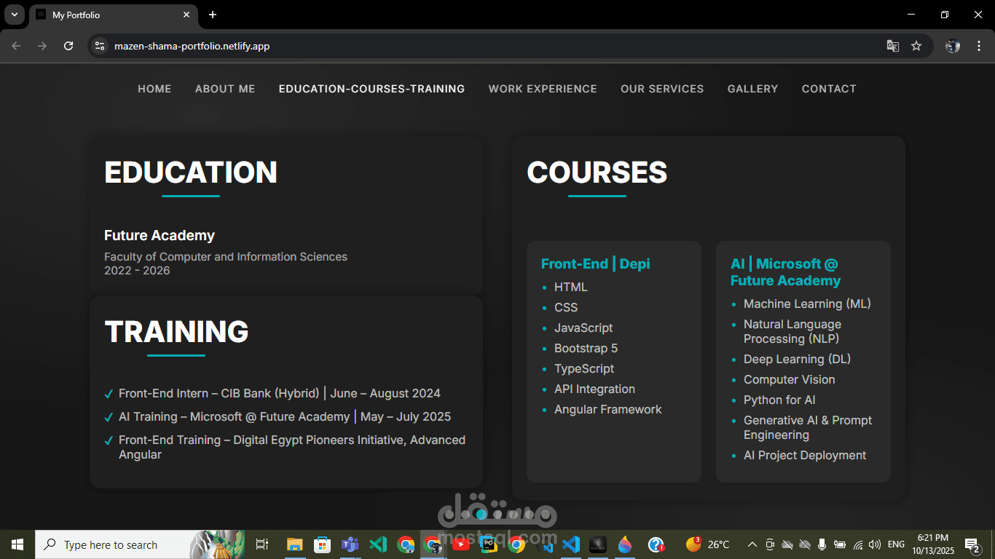Select EDUCATION-COURSES-TRAINING in the navbar

[371, 89]
